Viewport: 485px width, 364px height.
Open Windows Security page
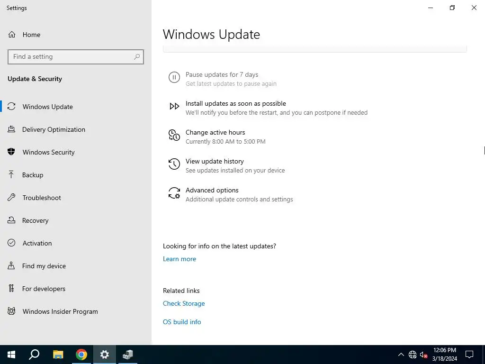click(x=76, y=152)
